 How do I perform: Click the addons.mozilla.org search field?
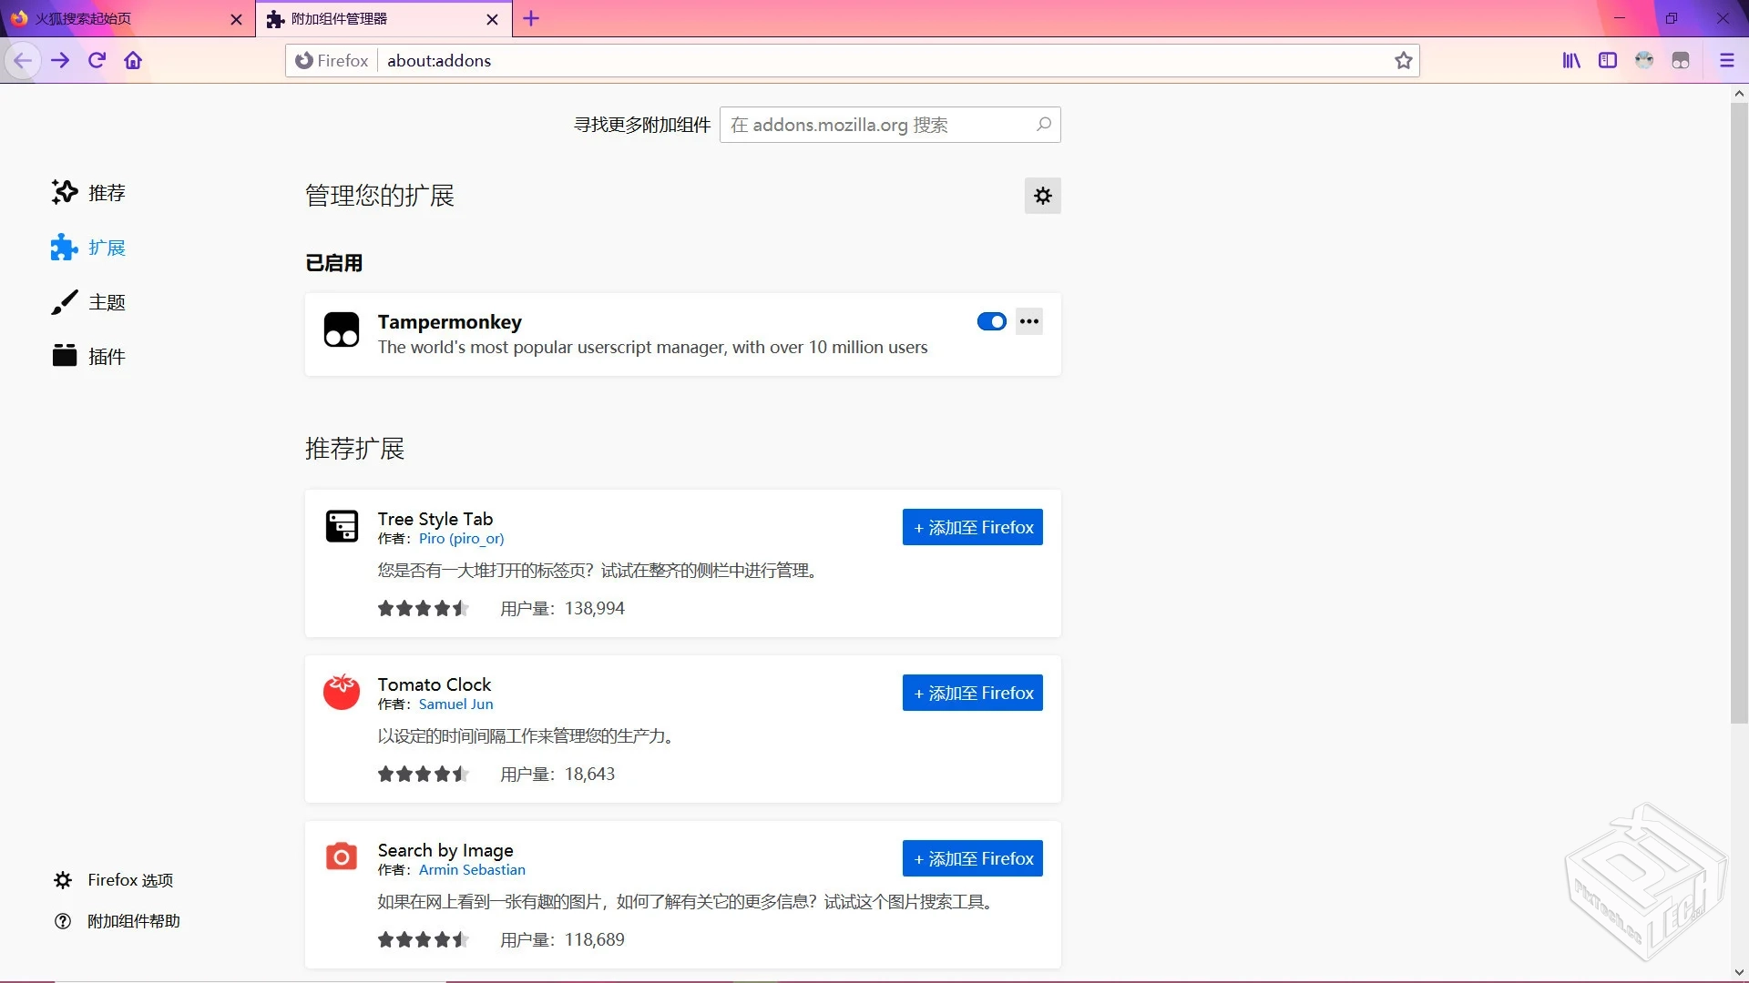coord(874,125)
